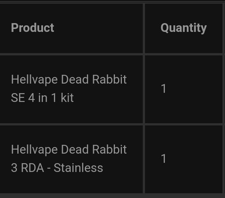Click the word Dead in the second product row
This screenshot has width=225, height=198.
(x=75, y=149)
